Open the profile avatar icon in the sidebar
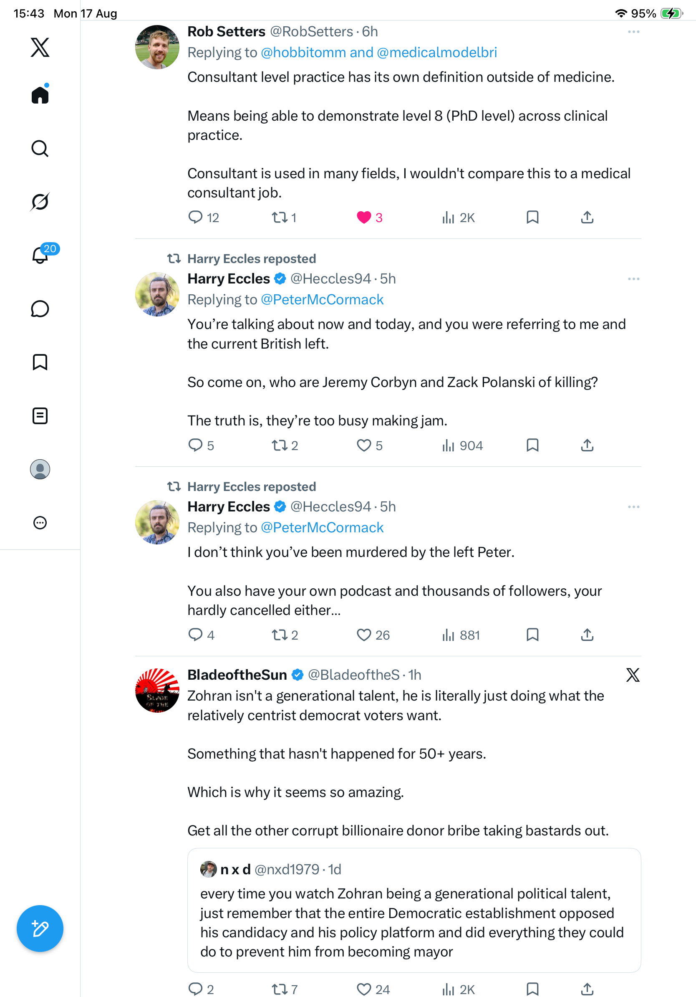696x997 pixels. 40,469
